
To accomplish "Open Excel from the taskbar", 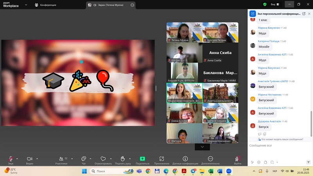I will tap(211, 171).
